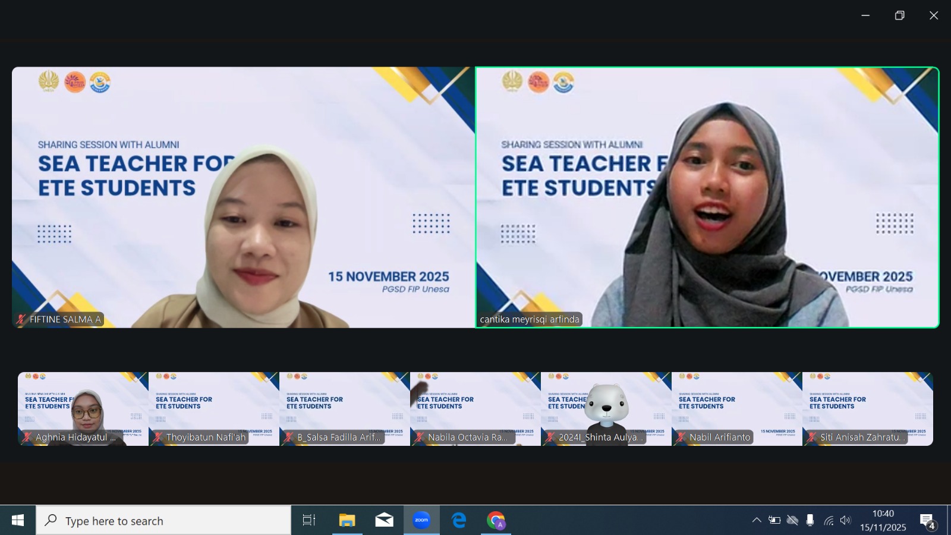Select cantika meyrisqi arfinda's video tile
The image size is (951, 535).
click(707, 197)
